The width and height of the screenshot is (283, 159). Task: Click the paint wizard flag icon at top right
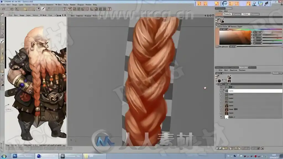tap(255, 3)
